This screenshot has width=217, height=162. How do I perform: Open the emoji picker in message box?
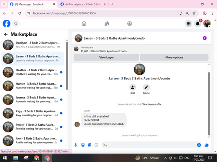[199, 145]
